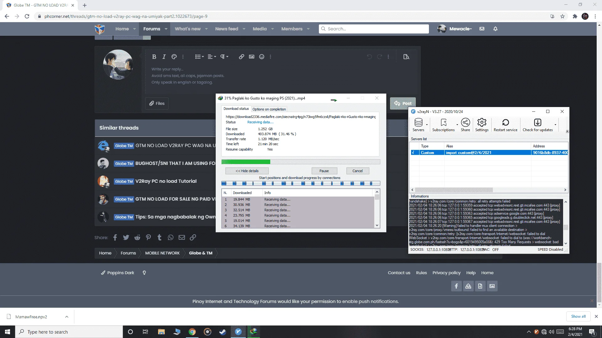Insert image in reply editor

click(251, 57)
